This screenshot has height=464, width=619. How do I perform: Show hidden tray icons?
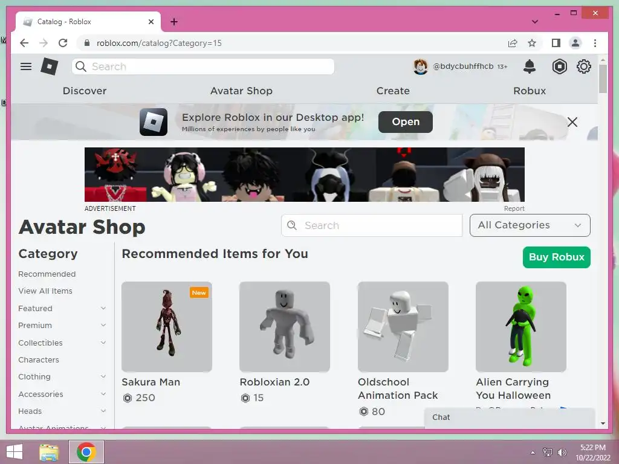[533, 453]
